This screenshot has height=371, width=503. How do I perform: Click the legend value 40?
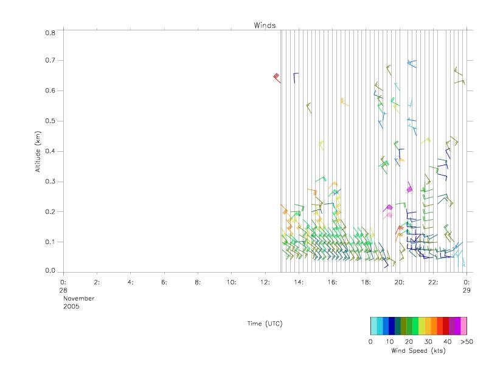coord(447,341)
